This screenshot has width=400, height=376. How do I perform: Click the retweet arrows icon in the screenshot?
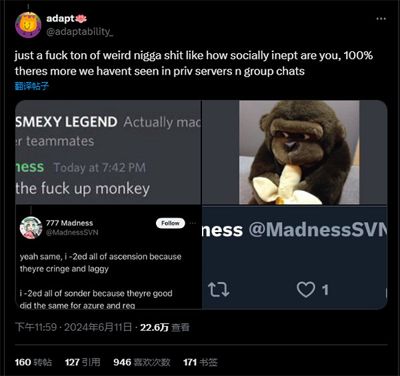coord(219,289)
